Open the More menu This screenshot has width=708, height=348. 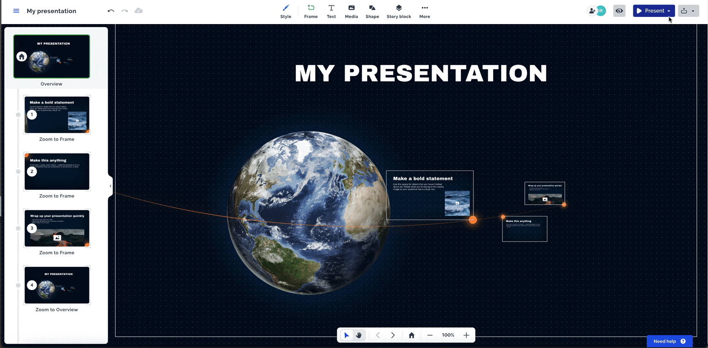(x=424, y=11)
